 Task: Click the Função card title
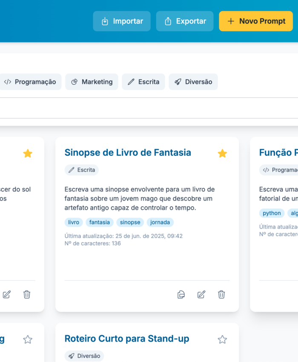tap(278, 152)
